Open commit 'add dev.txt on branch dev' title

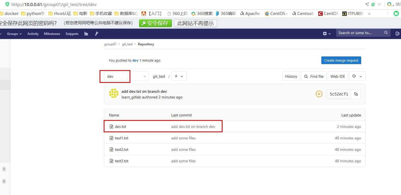144,91
